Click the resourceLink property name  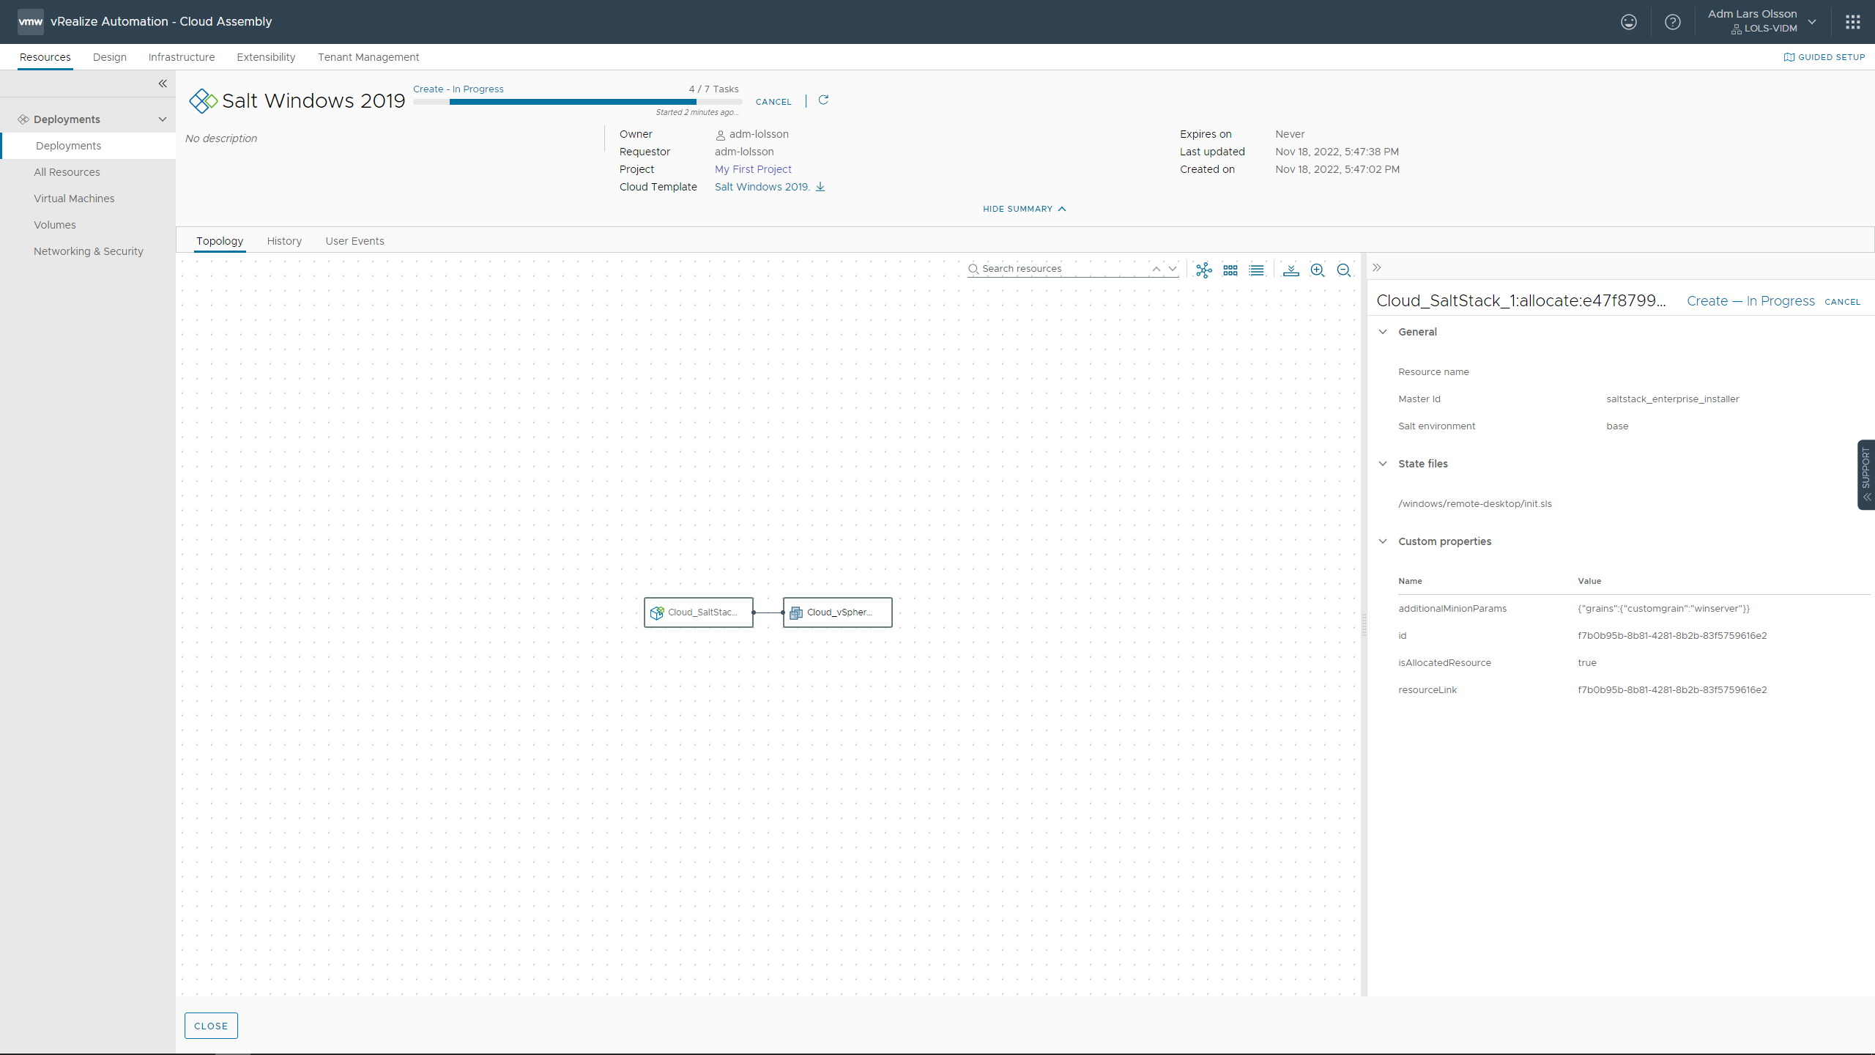(x=1427, y=690)
